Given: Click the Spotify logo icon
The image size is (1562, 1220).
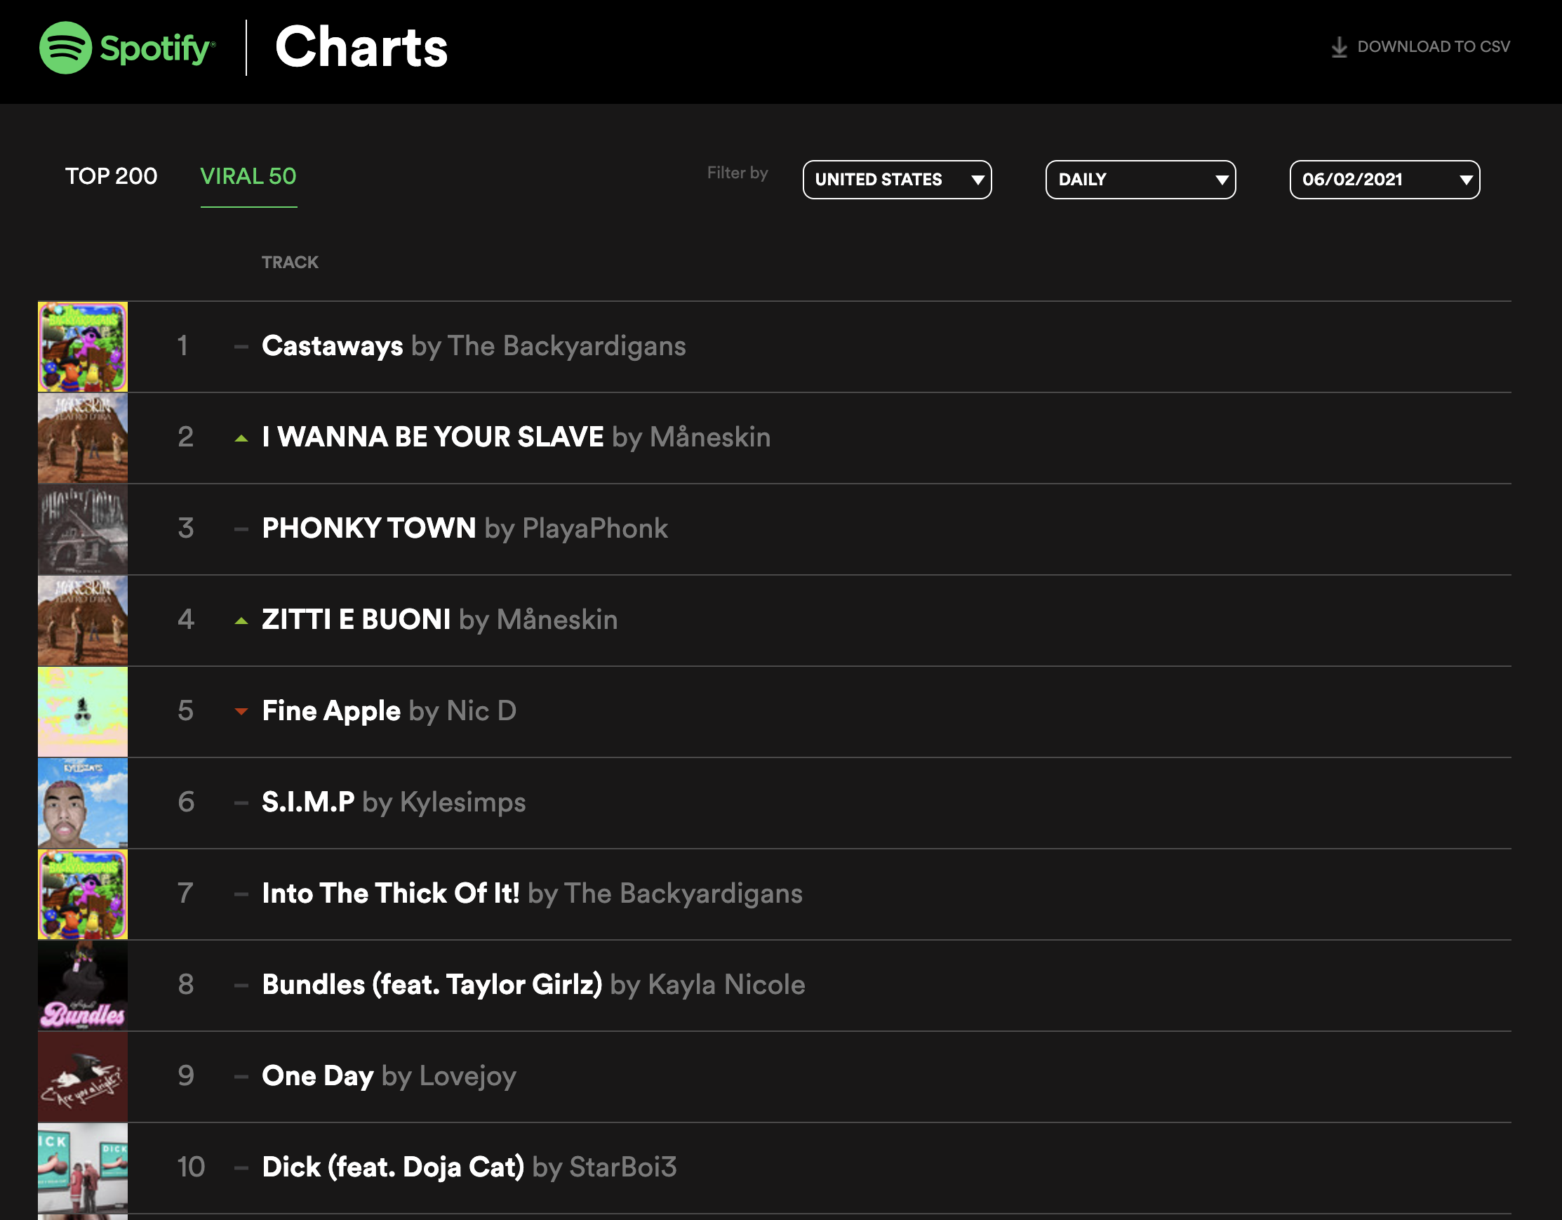Looking at the screenshot, I should point(66,48).
